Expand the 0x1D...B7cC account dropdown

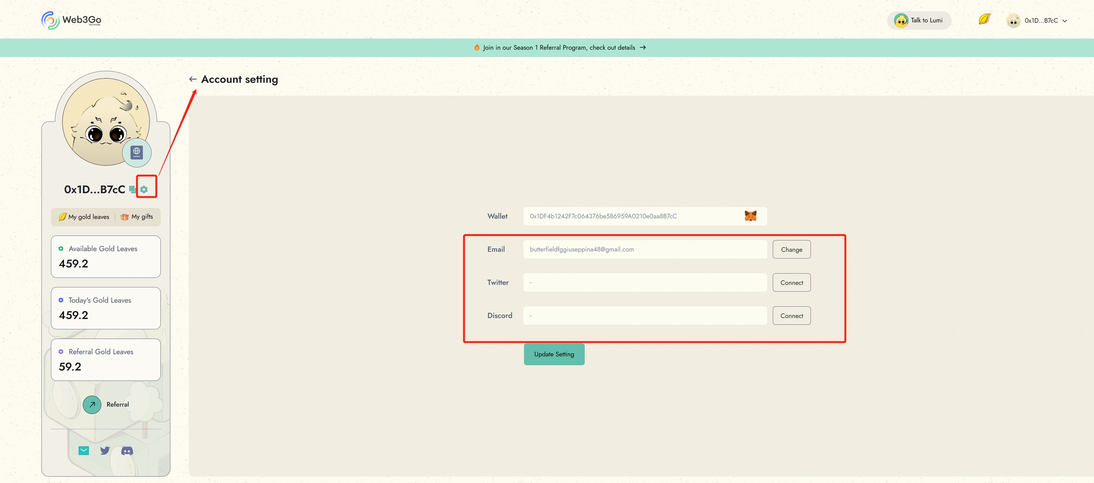click(x=1037, y=20)
